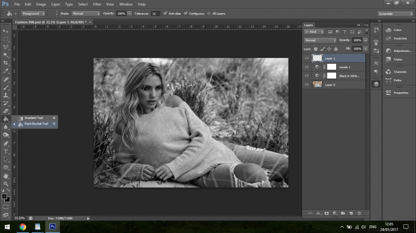The image size is (416, 233).
Task: Click the Layer 0 thumbnail
Action: (317, 85)
